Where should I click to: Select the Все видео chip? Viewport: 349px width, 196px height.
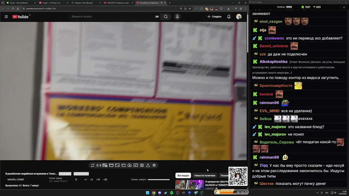183,176
